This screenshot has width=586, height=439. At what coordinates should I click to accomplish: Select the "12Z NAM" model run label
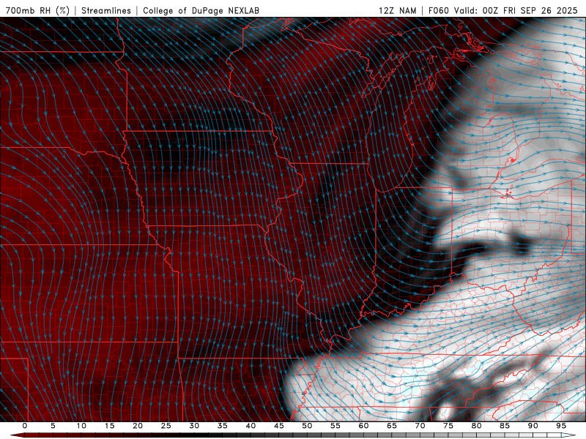coord(398,10)
